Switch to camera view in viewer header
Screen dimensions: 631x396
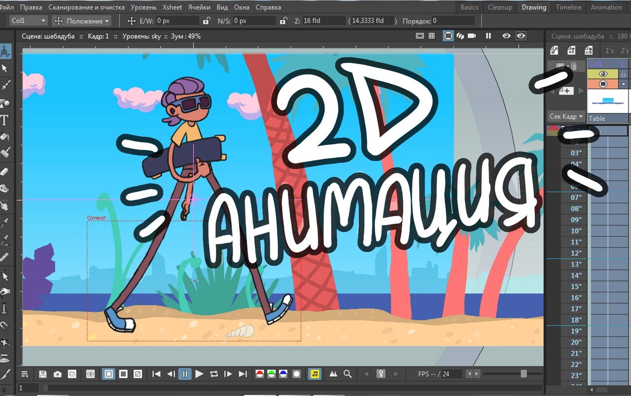pyautogui.click(x=471, y=36)
